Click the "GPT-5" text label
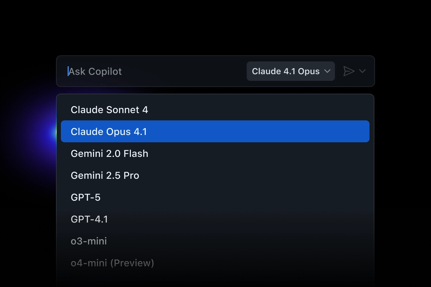This screenshot has width=431, height=287. 86,197
